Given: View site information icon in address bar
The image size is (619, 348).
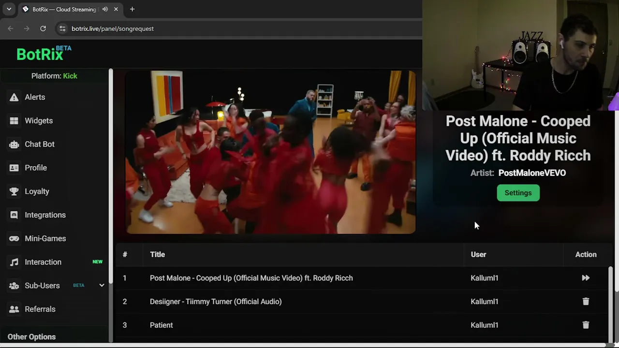Looking at the screenshot, I should tap(62, 29).
